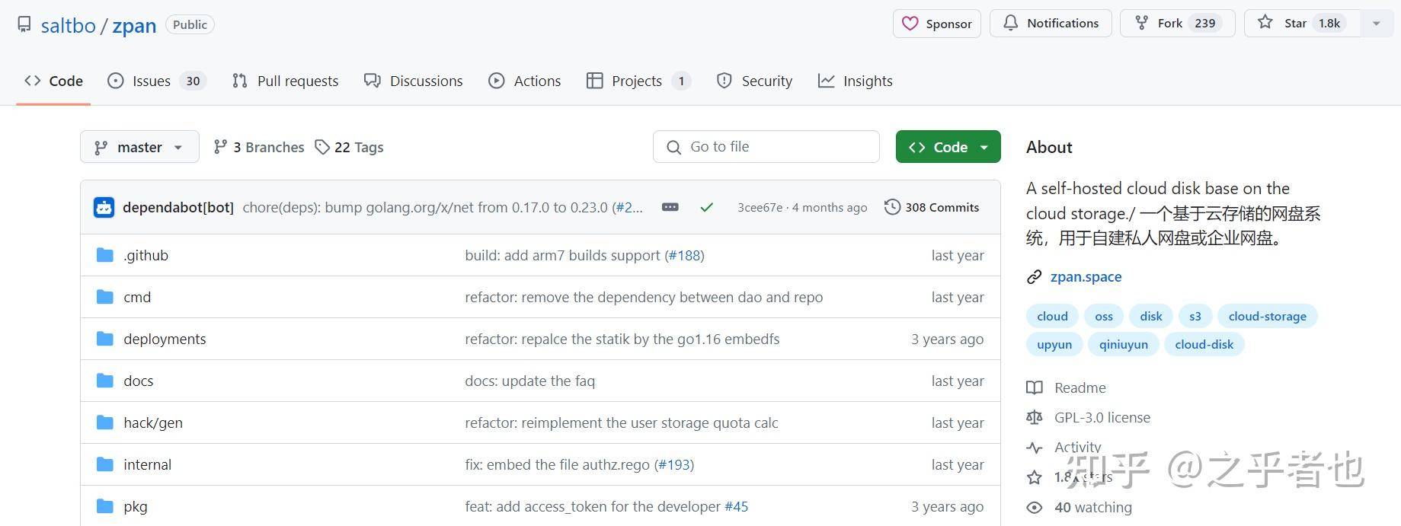Open the Readme link in About
Screen dimensions: 1401x526
click(x=1080, y=387)
